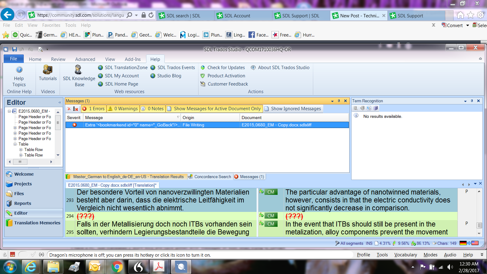Open the Concordance Search tab

click(x=210, y=177)
